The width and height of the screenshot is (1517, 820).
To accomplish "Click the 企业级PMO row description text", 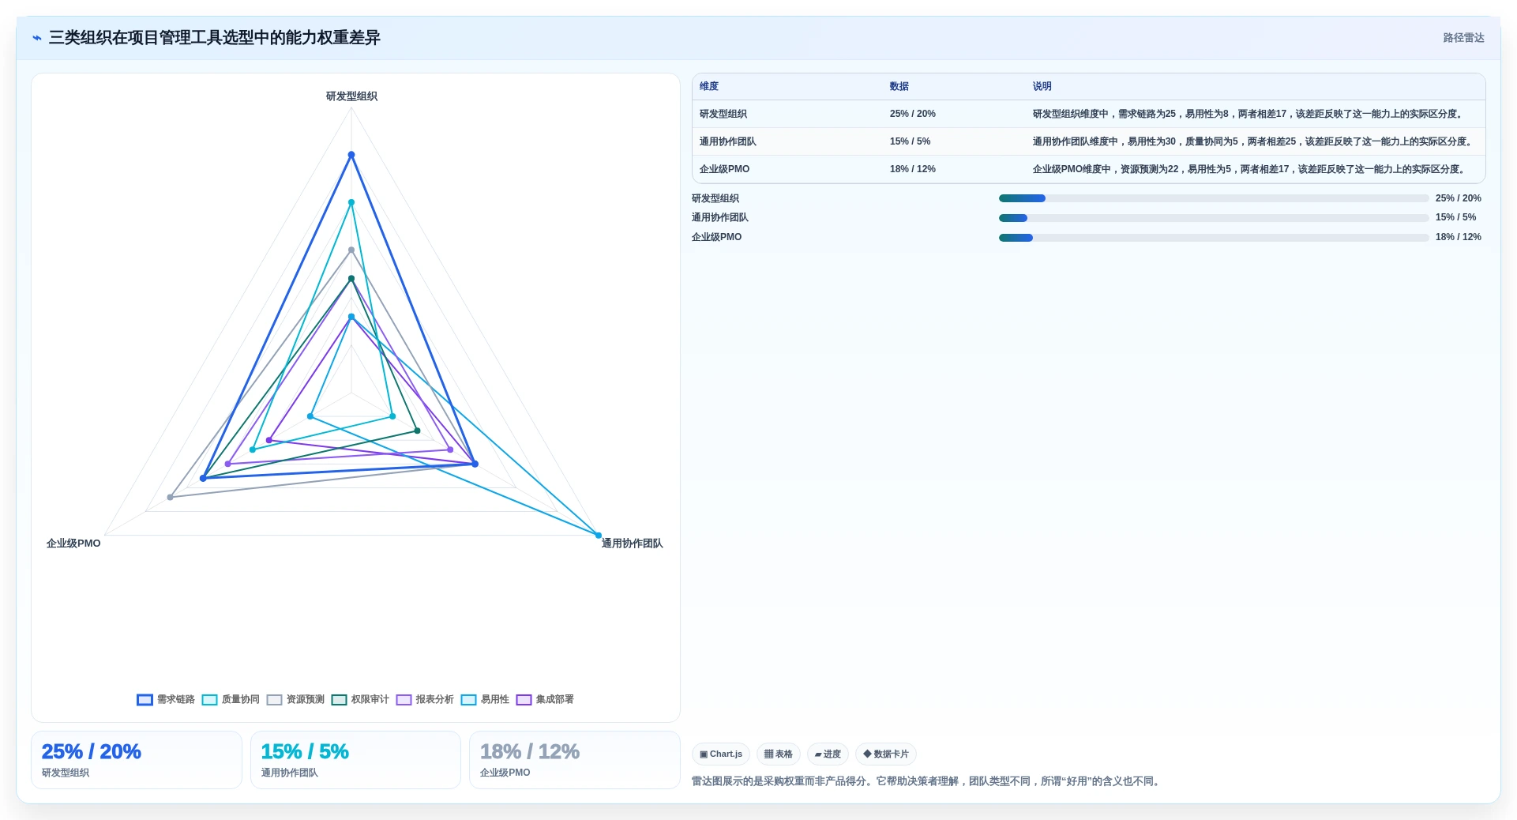I will (x=1251, y=170).
